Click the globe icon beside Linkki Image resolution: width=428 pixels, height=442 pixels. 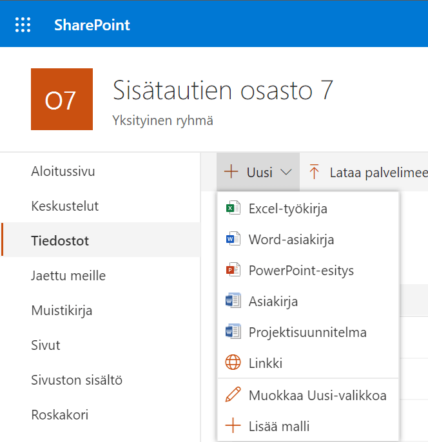point(232,363)
